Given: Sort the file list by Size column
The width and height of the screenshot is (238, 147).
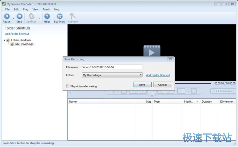Looking at the screenshot, I should (144, 101).
